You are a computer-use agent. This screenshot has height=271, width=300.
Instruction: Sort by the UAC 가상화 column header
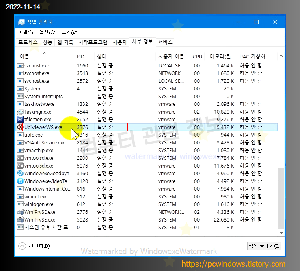point(257,57)
